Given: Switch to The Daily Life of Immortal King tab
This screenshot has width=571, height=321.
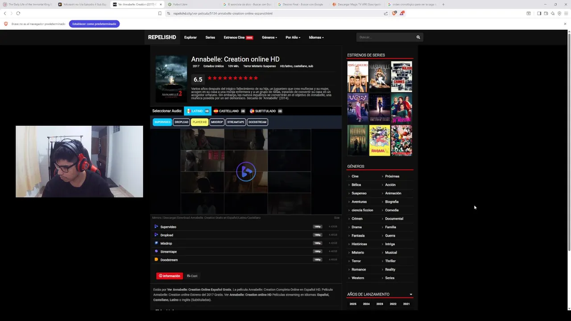Looking at the screenshot, I should click(28, 4).
